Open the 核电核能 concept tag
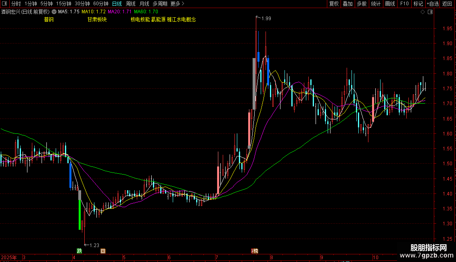 point(140,19)
